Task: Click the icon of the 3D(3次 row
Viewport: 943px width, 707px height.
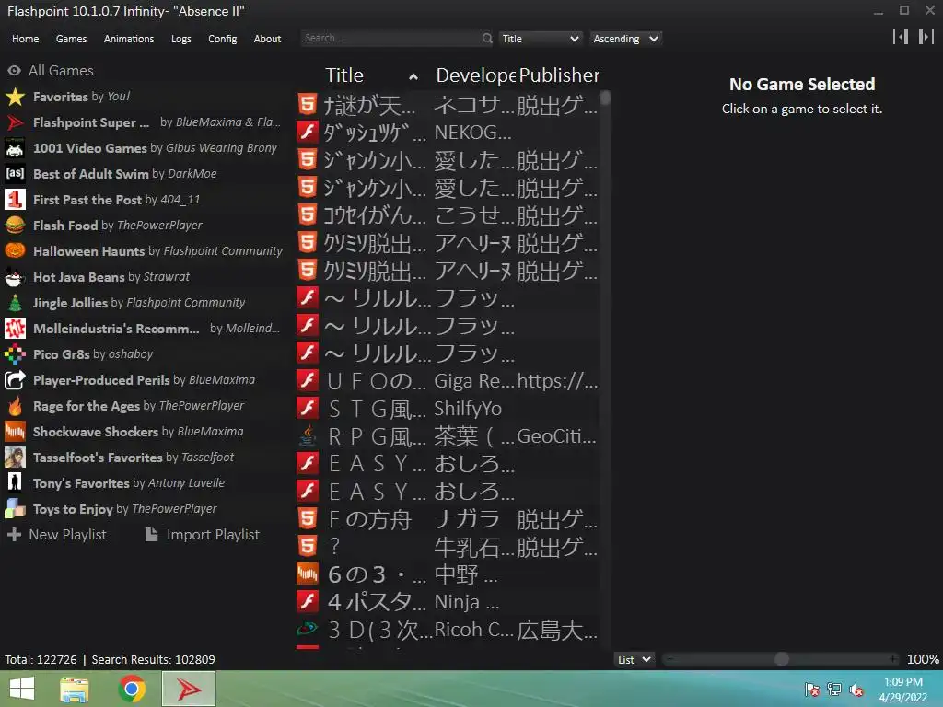Action: pyautogui.click(x=308, y=630)
